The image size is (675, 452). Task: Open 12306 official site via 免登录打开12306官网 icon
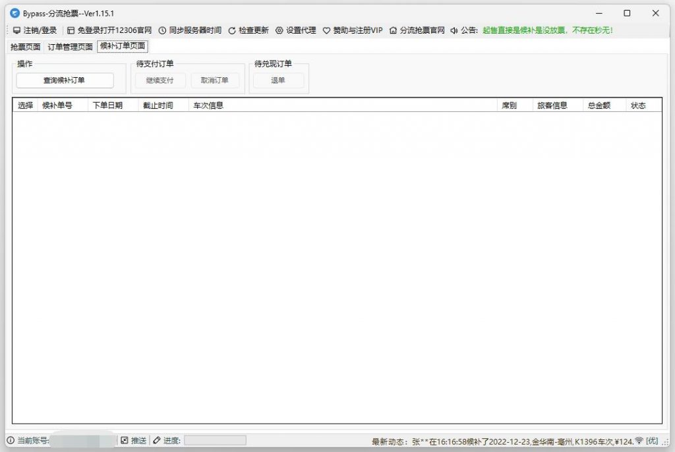[x=71, y=30]
